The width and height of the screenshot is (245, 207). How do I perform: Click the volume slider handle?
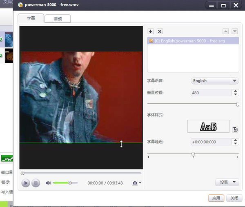70,183
